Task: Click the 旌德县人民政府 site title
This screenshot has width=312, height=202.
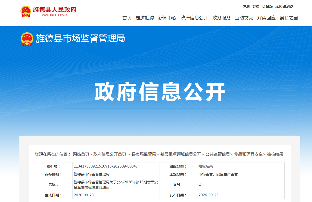Action: click(55, 10)
